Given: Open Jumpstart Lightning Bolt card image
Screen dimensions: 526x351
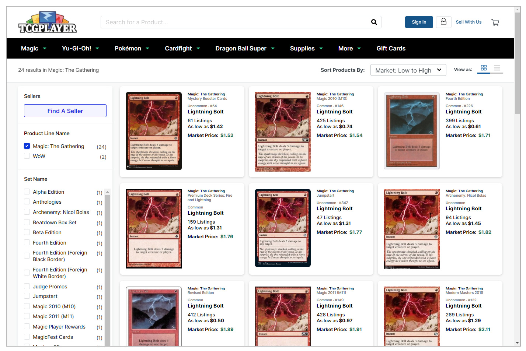Looking at the screenshot, I should (x=283, y=228).
